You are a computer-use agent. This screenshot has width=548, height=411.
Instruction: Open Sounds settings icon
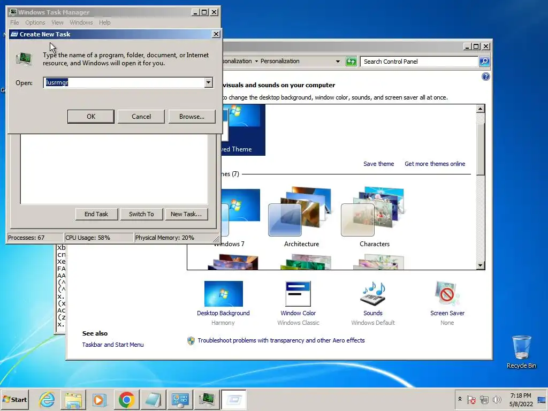coord(373,293)
